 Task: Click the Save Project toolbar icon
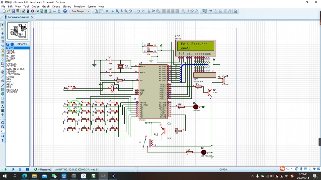tap(13, 11)
